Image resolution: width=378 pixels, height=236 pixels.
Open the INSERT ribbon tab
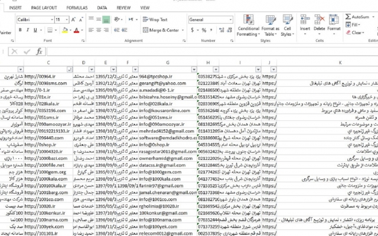point(15,8)
